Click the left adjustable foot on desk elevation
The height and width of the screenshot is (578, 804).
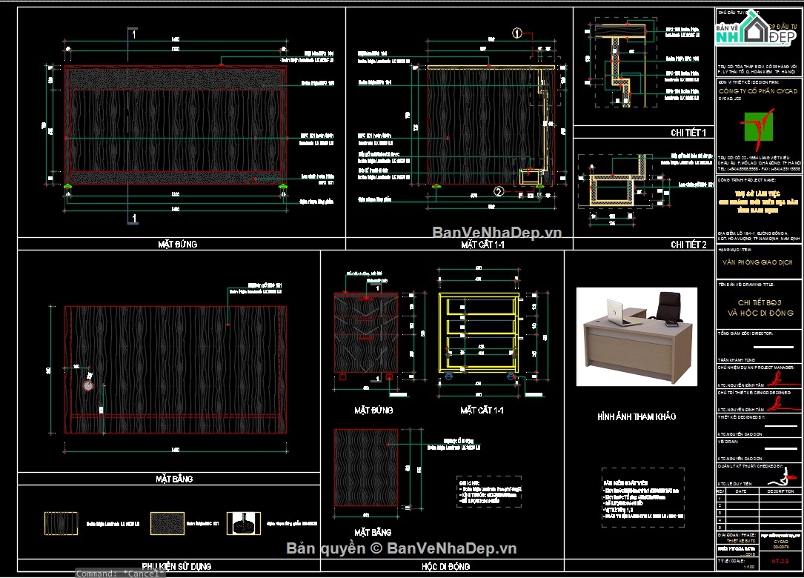[x=68, y=187]
